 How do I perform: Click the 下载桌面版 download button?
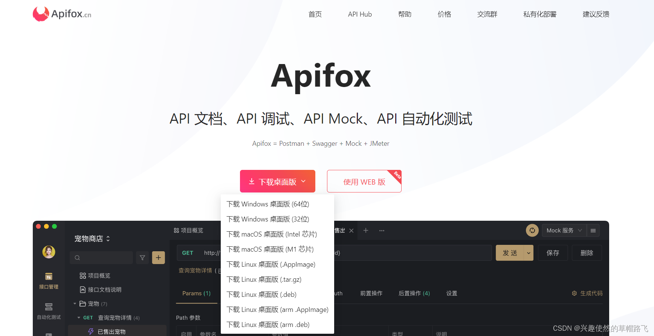pos(278,181)
